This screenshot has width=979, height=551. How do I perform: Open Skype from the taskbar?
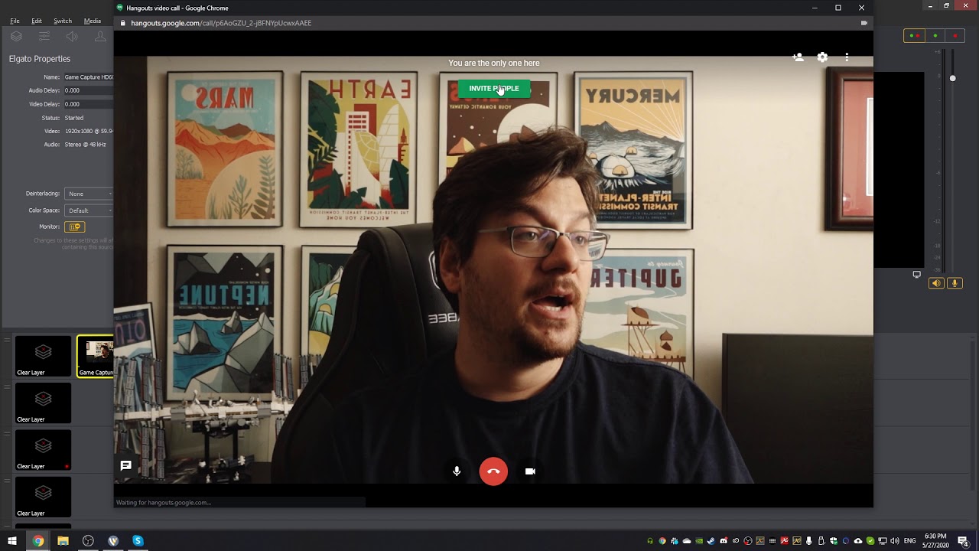[x=138, y=541]
